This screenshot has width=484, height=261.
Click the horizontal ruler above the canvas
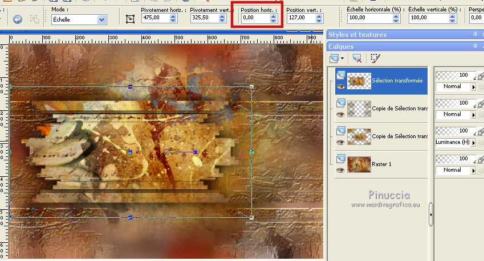click(x=166, y=39)
